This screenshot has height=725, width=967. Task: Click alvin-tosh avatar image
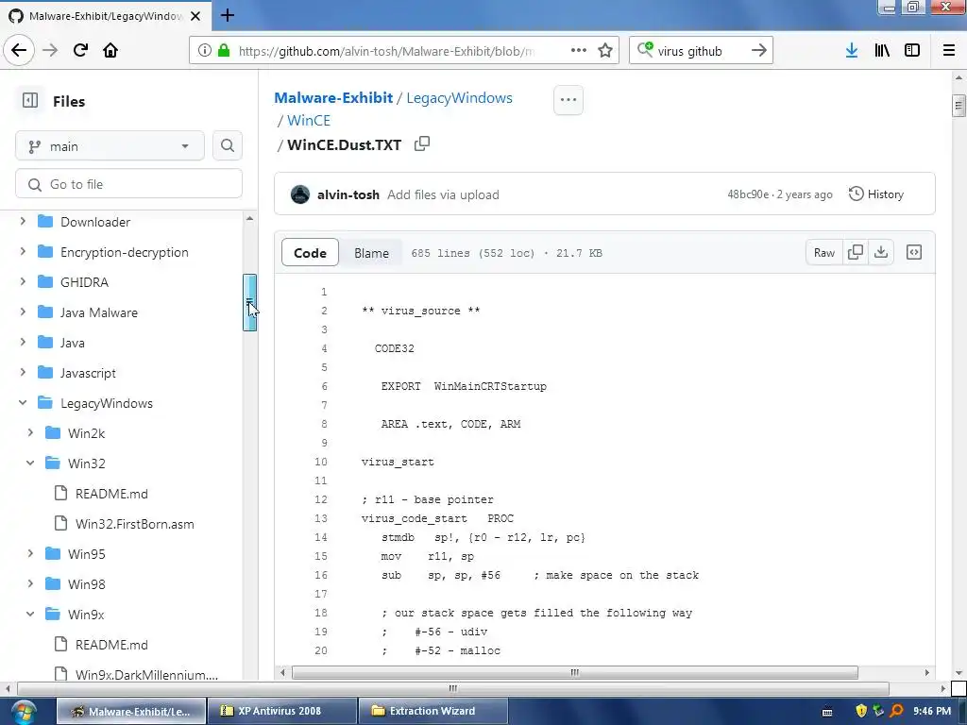coord(299,194)
